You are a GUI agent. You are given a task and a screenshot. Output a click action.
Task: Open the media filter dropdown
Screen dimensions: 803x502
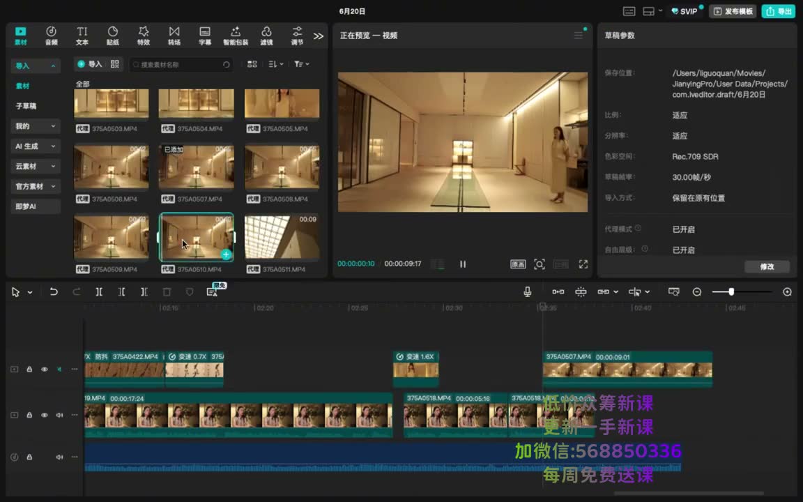(x=302, y=64)
